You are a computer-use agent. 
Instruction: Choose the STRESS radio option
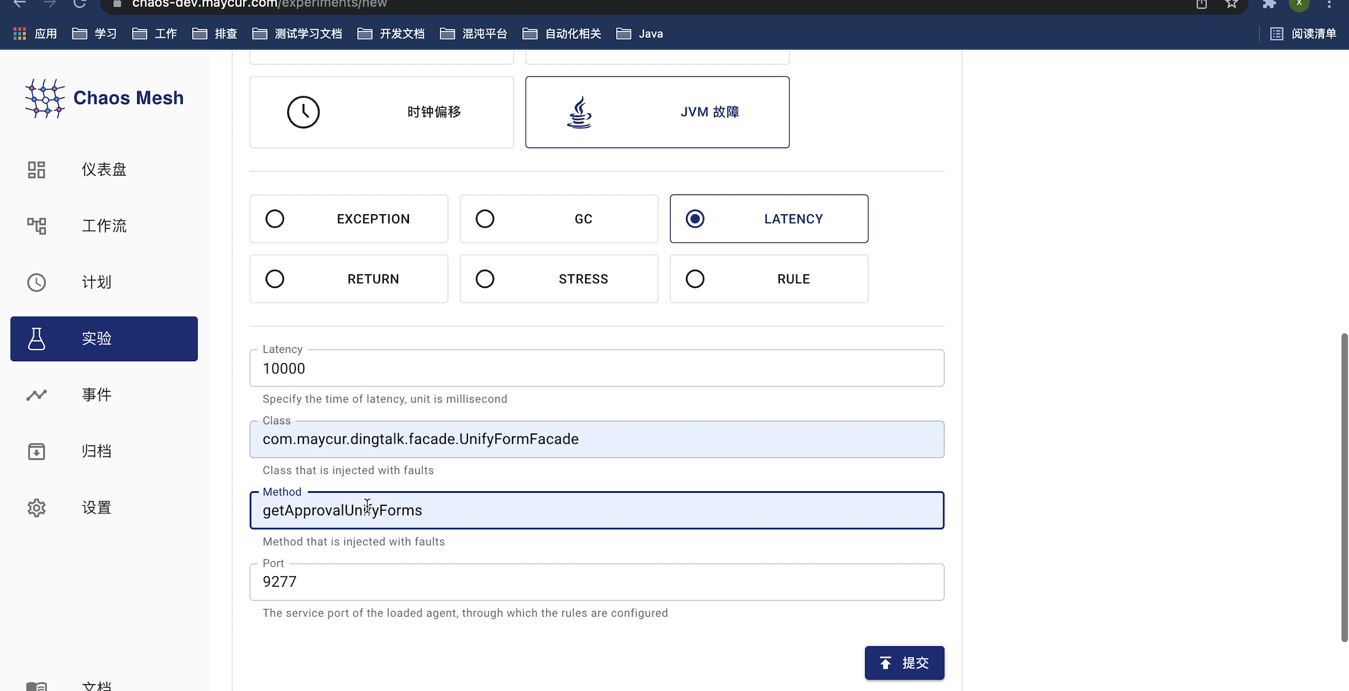(x=485, y=279)
